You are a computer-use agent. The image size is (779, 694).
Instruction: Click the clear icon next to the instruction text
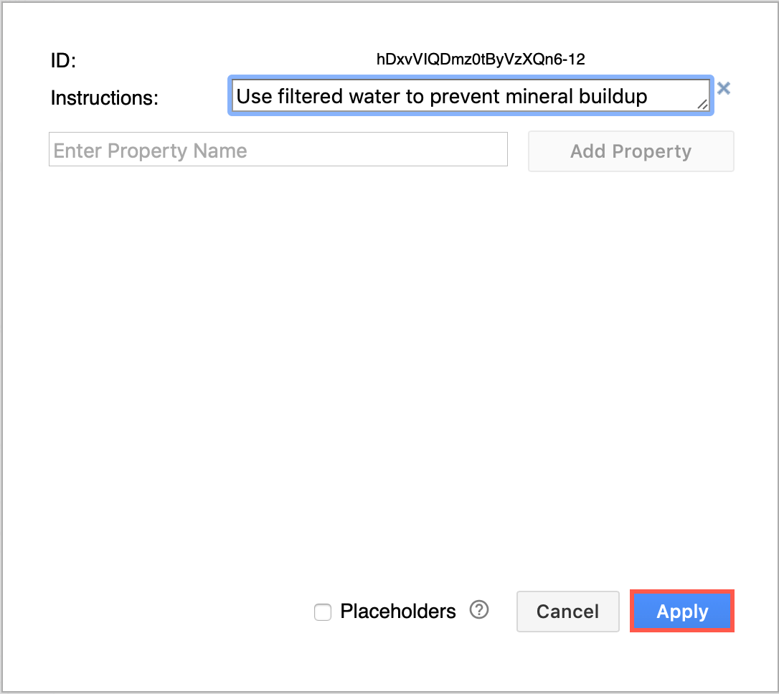[x=724, y=88]
